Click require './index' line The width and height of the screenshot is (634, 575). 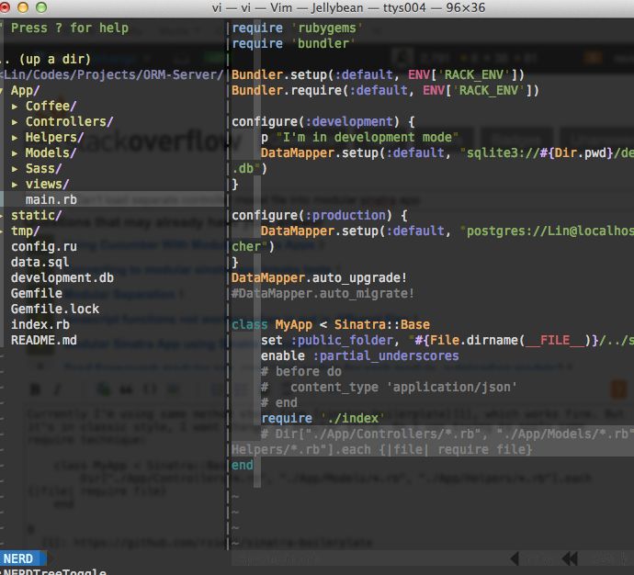[x=323, y=418]
